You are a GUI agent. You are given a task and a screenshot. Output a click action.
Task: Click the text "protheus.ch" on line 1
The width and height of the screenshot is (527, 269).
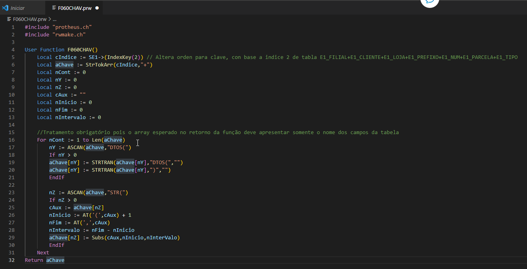point(72,27)
